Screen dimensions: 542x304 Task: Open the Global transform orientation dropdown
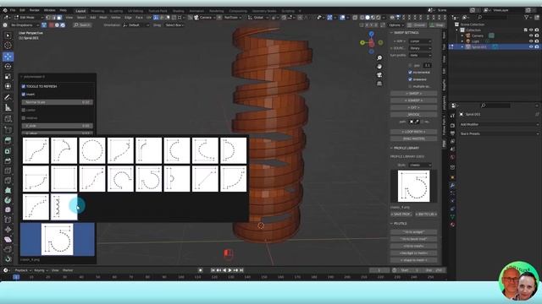[x=258, y=17]
